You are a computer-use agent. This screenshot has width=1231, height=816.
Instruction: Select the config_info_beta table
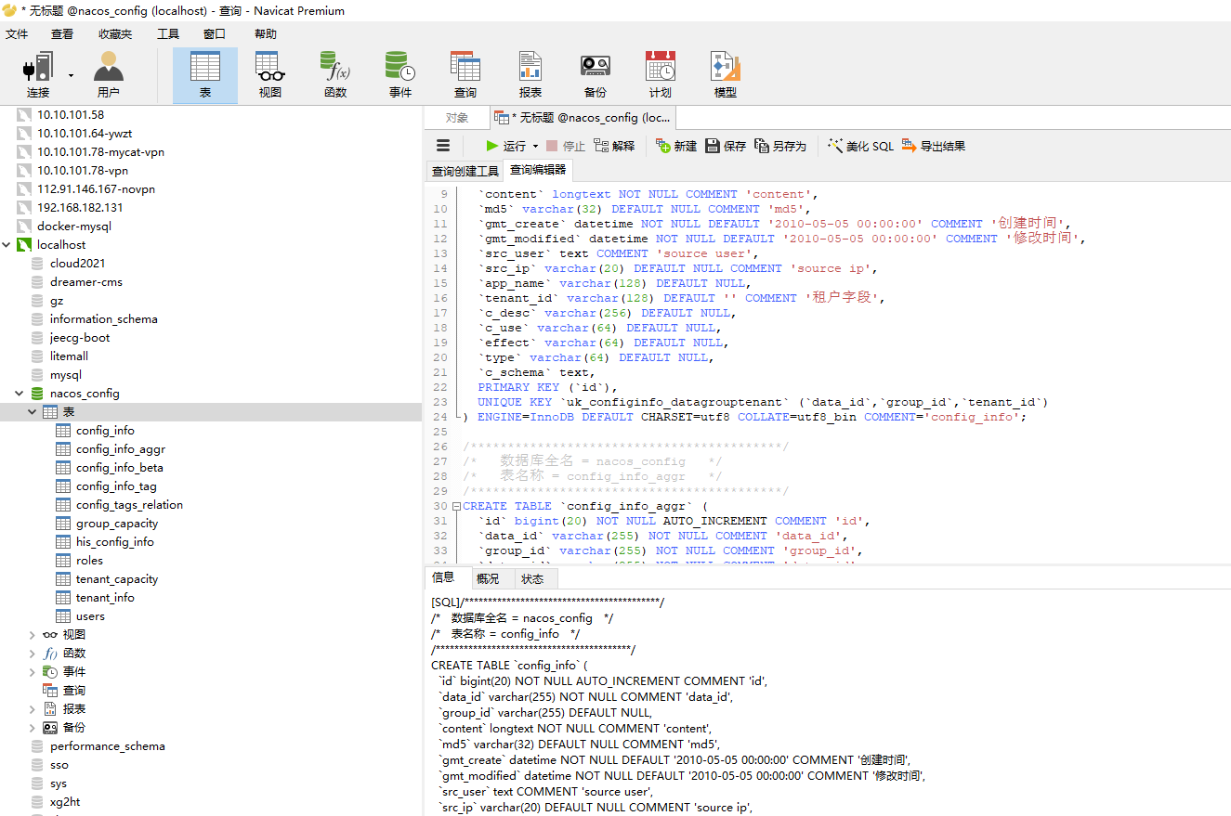120,468
